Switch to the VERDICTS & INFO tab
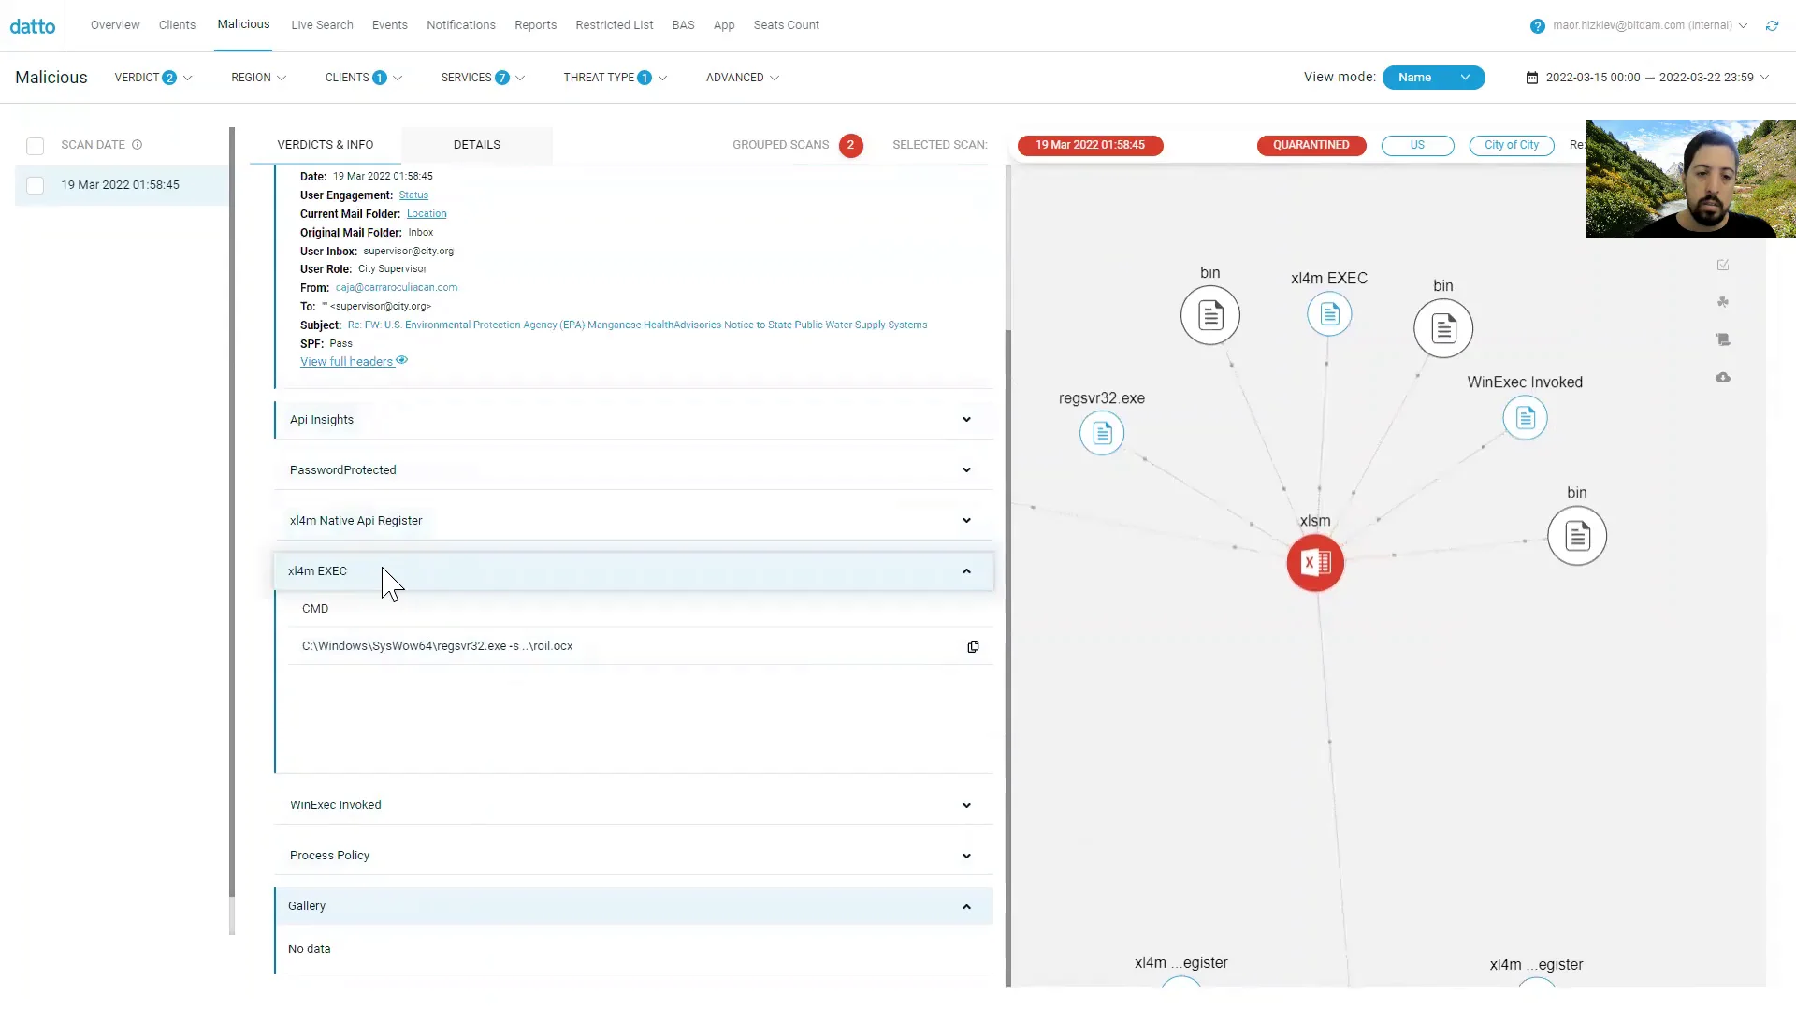Image resolution: width=1796 pixels, height=1010 pixels. coord(326,144)
